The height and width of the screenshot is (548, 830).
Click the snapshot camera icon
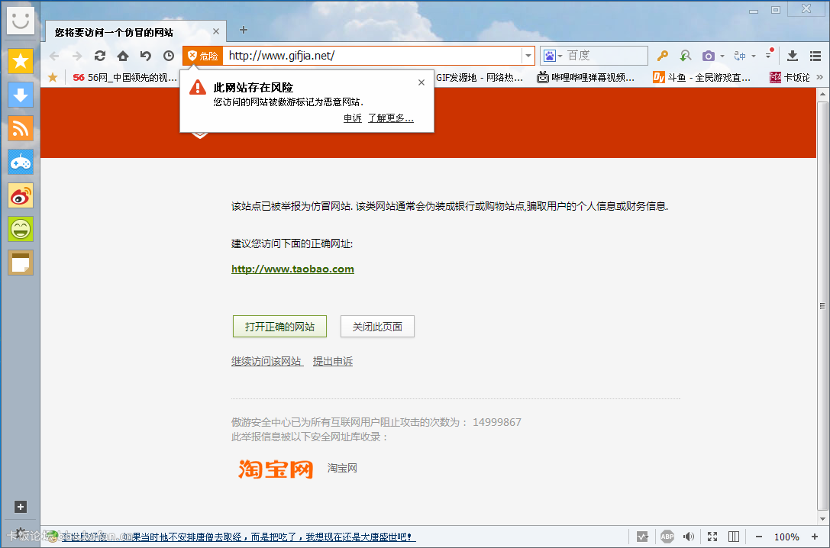tap(709, 56)
